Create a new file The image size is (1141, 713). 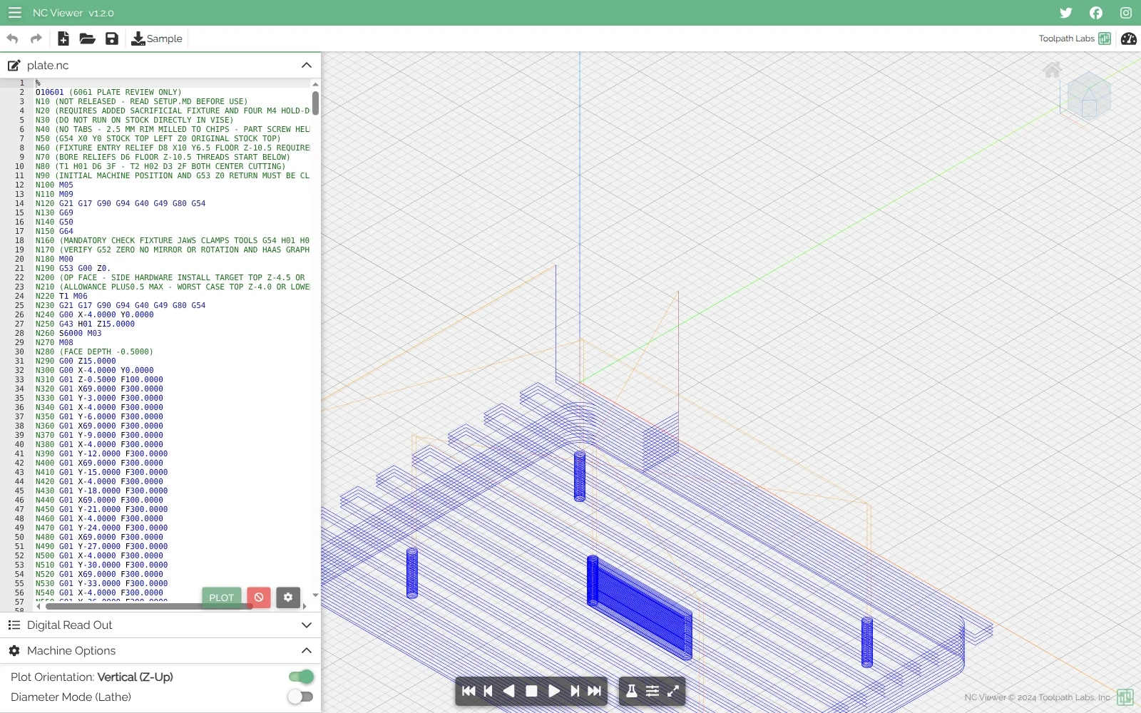[63, 39]
